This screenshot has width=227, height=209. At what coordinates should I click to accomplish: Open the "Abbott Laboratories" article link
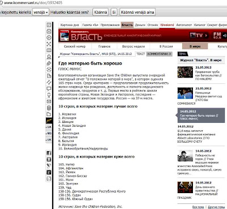point(196,136)
